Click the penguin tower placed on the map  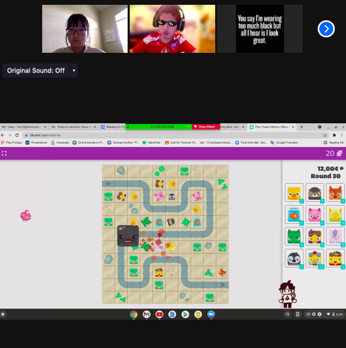pos(172,196)
